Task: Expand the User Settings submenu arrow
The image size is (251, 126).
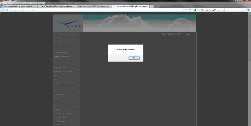Action: tap(78, 95)
